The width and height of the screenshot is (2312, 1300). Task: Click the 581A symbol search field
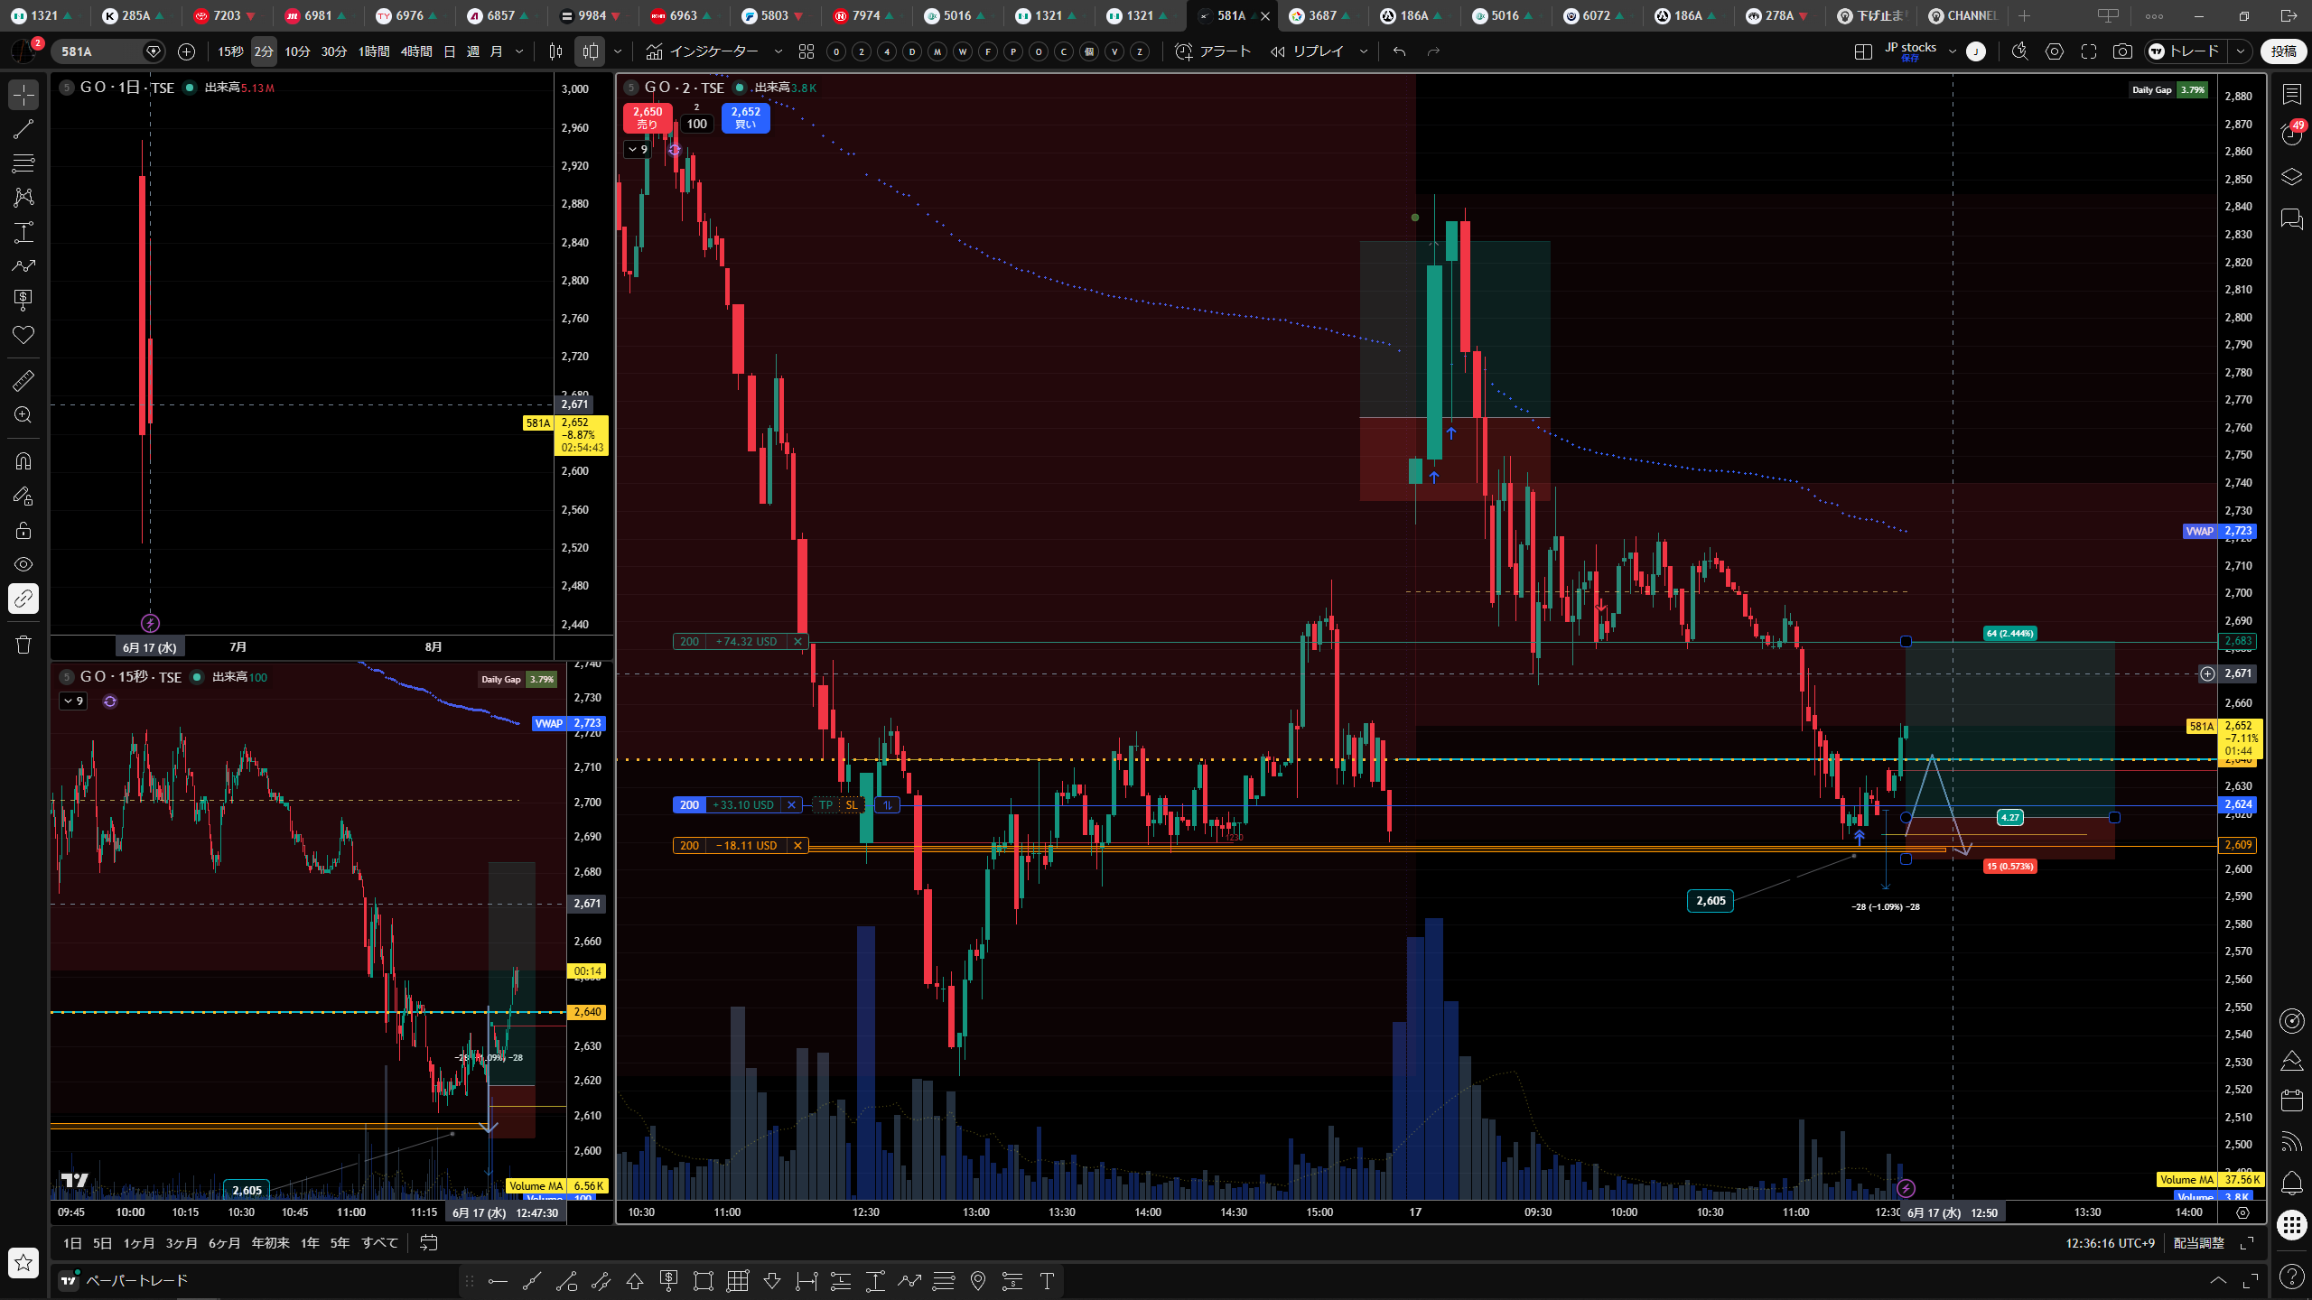99,51
